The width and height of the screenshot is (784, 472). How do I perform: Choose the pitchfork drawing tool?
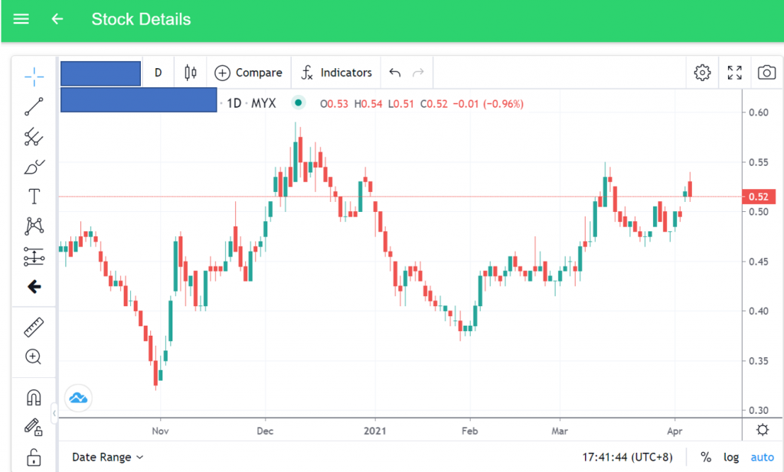click(x=34, y=137)
